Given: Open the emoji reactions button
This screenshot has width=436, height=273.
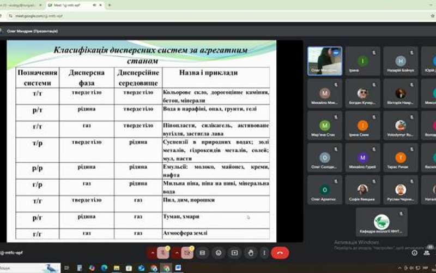Looking at the screenshot, I should tap(219, 253).
